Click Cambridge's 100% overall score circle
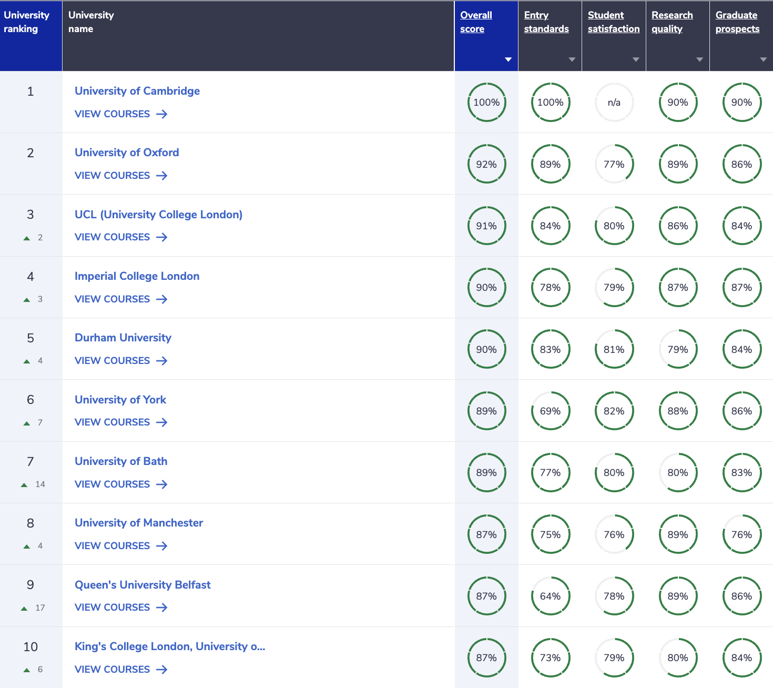Screen dimensions: 773x688 [x=487, y=102]
